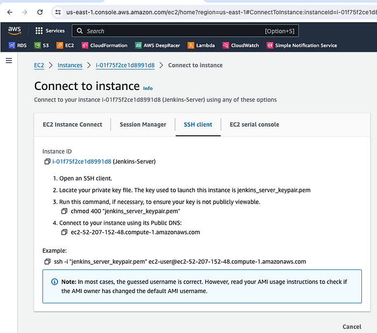This screenshot has height=333, width=377.
Task: Click the browser back arrow
Action: tap(10, 12)
